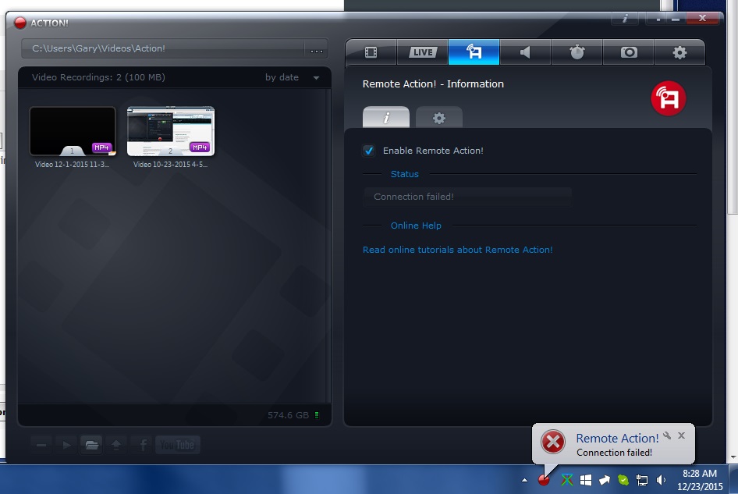This screenshot has width=738, height=494.
Task: Click the Windows logo icon in the system tray
Action: coord(586,480)
